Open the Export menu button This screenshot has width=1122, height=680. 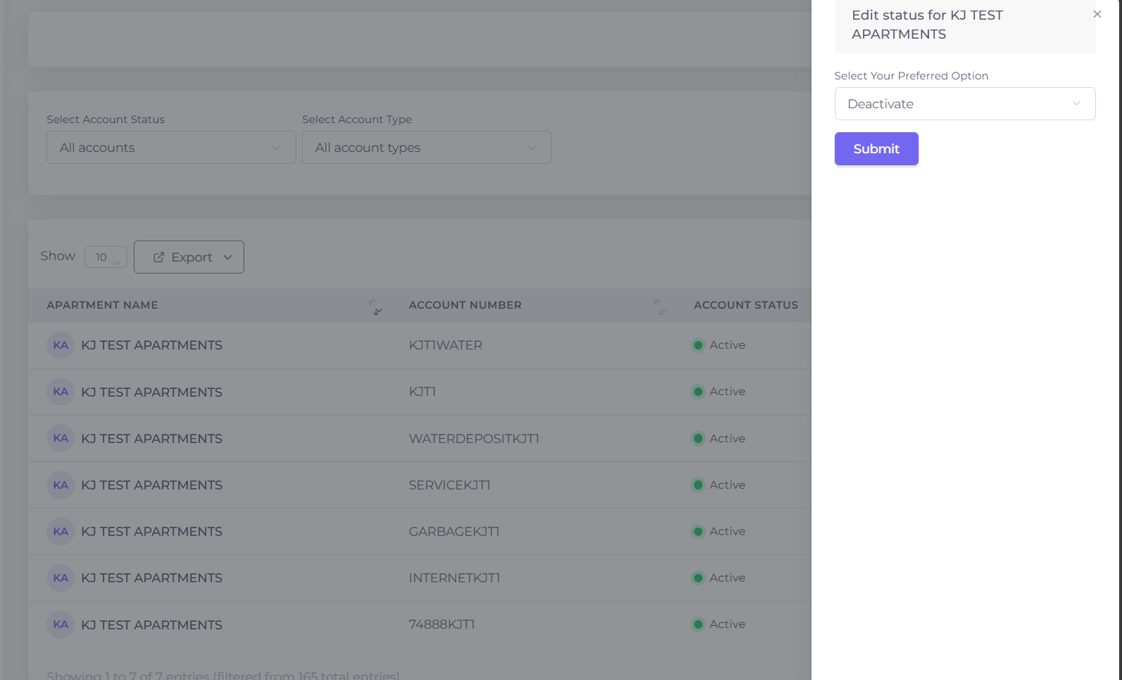pyautogui.click(x=189, y=257)
